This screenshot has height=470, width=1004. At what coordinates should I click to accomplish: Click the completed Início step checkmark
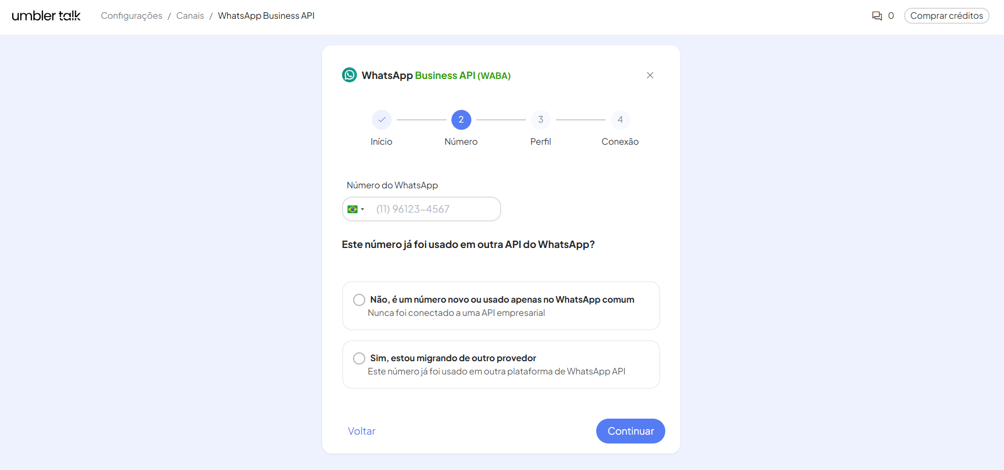point(381,120)
